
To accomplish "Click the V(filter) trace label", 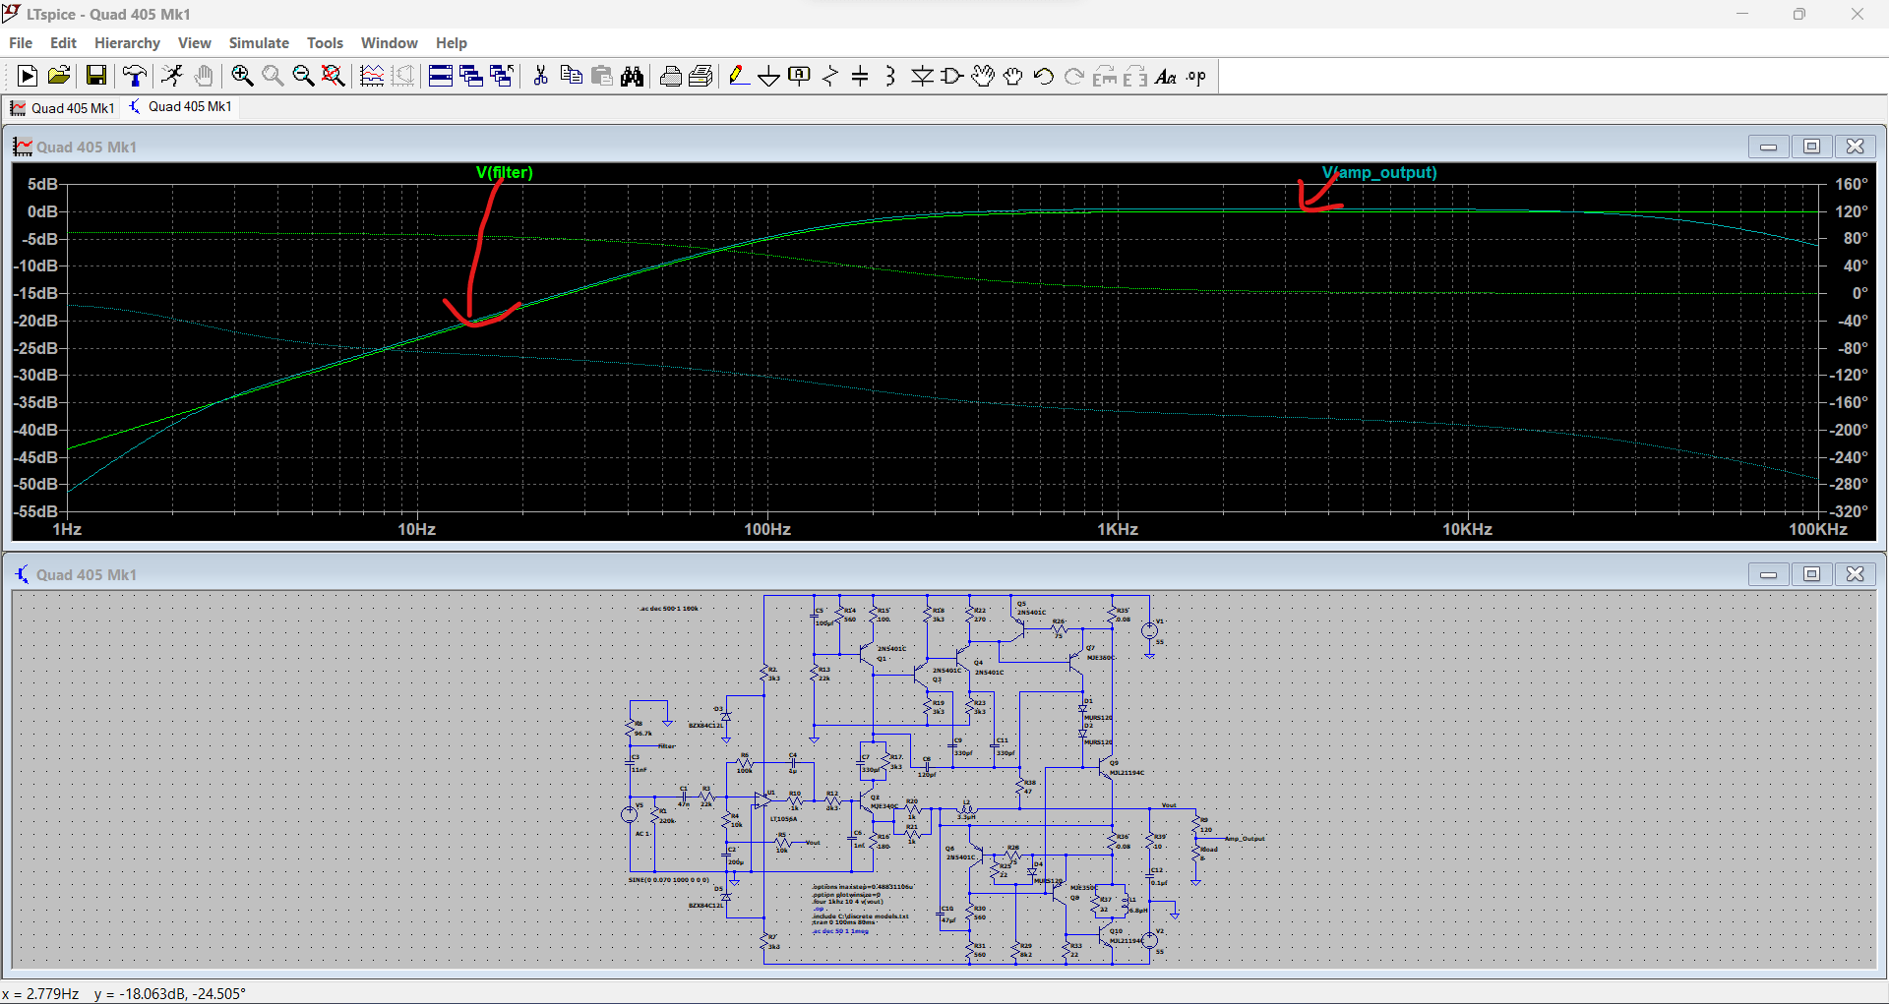I will 505,172.
